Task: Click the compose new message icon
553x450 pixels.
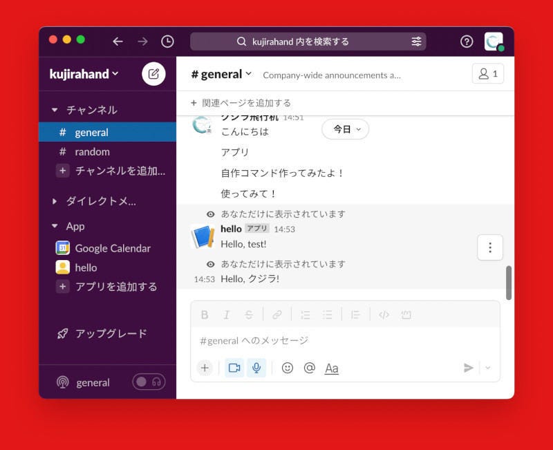Action: pos(153,74)
